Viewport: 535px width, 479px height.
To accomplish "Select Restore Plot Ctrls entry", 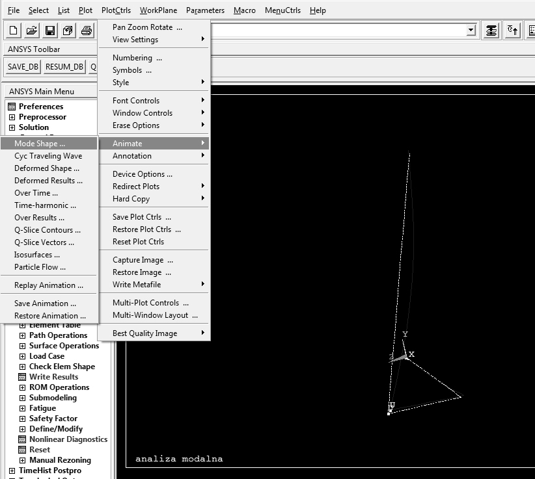I will coord(154,229).
